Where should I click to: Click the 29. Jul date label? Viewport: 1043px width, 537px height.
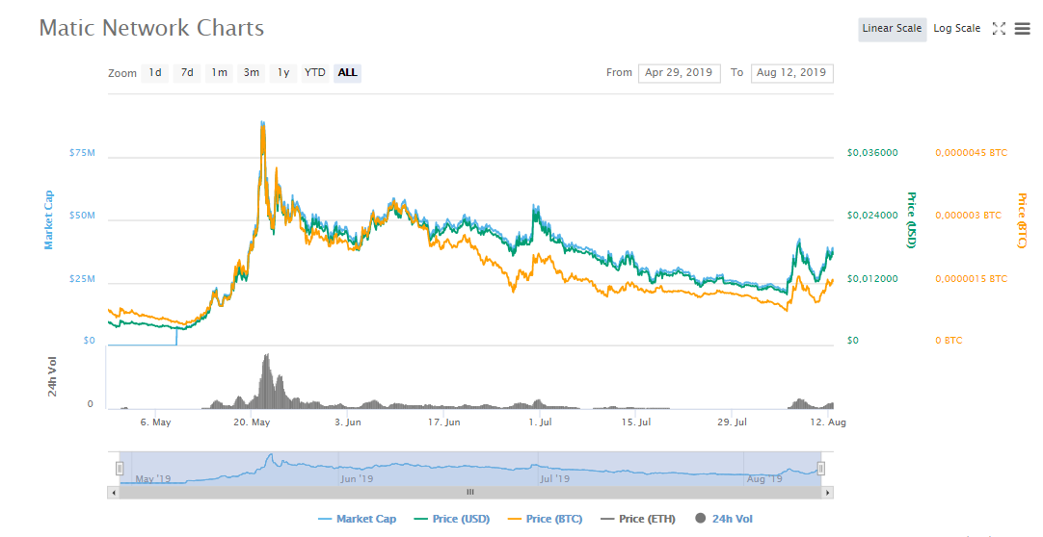point(732,422)
